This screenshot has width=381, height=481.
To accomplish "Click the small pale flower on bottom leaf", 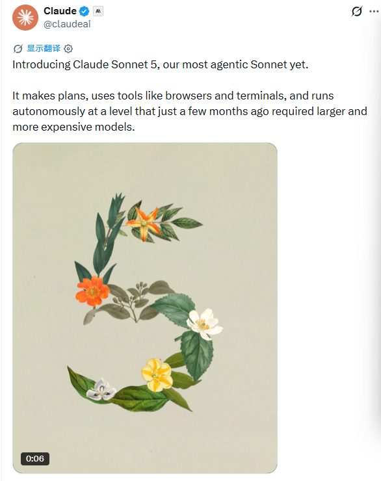I will 101,389.
